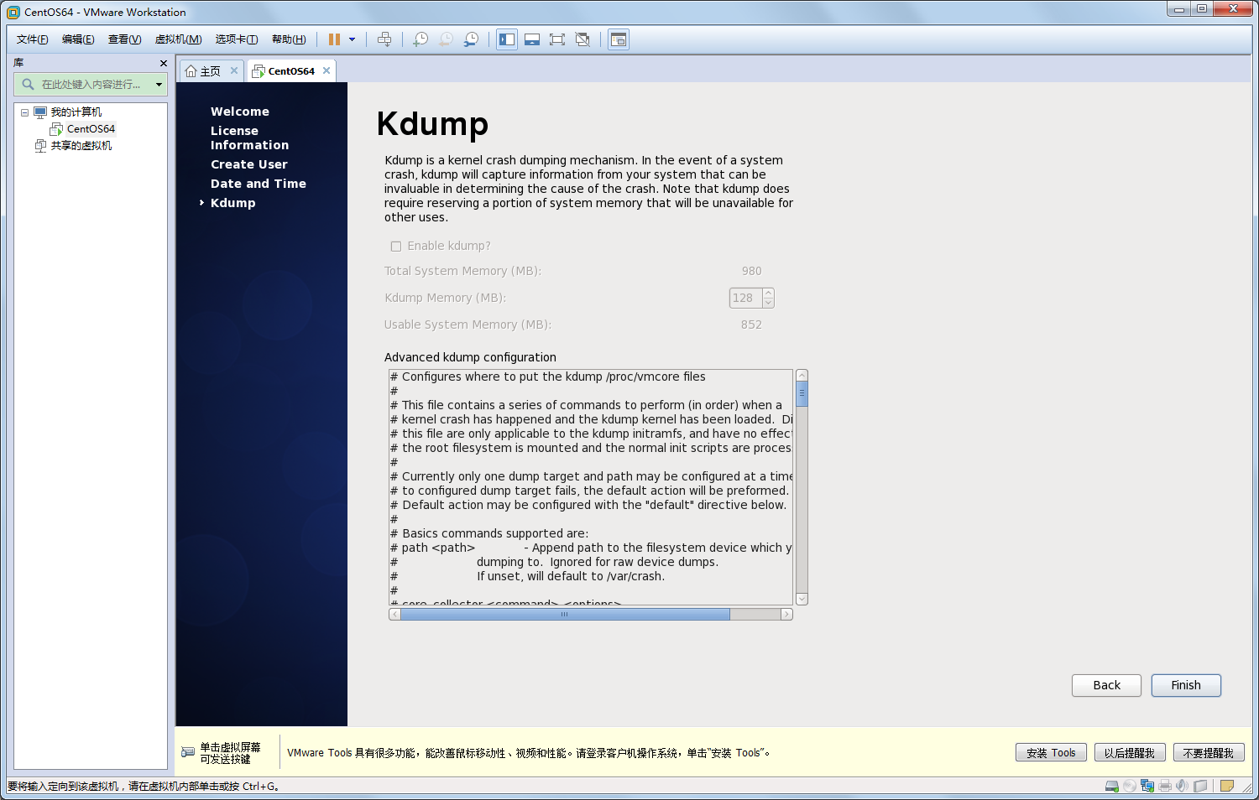This screenshot has width=1259, height=800.
Task: Click the USB device status icon
Action: (x=1200, y=787)
